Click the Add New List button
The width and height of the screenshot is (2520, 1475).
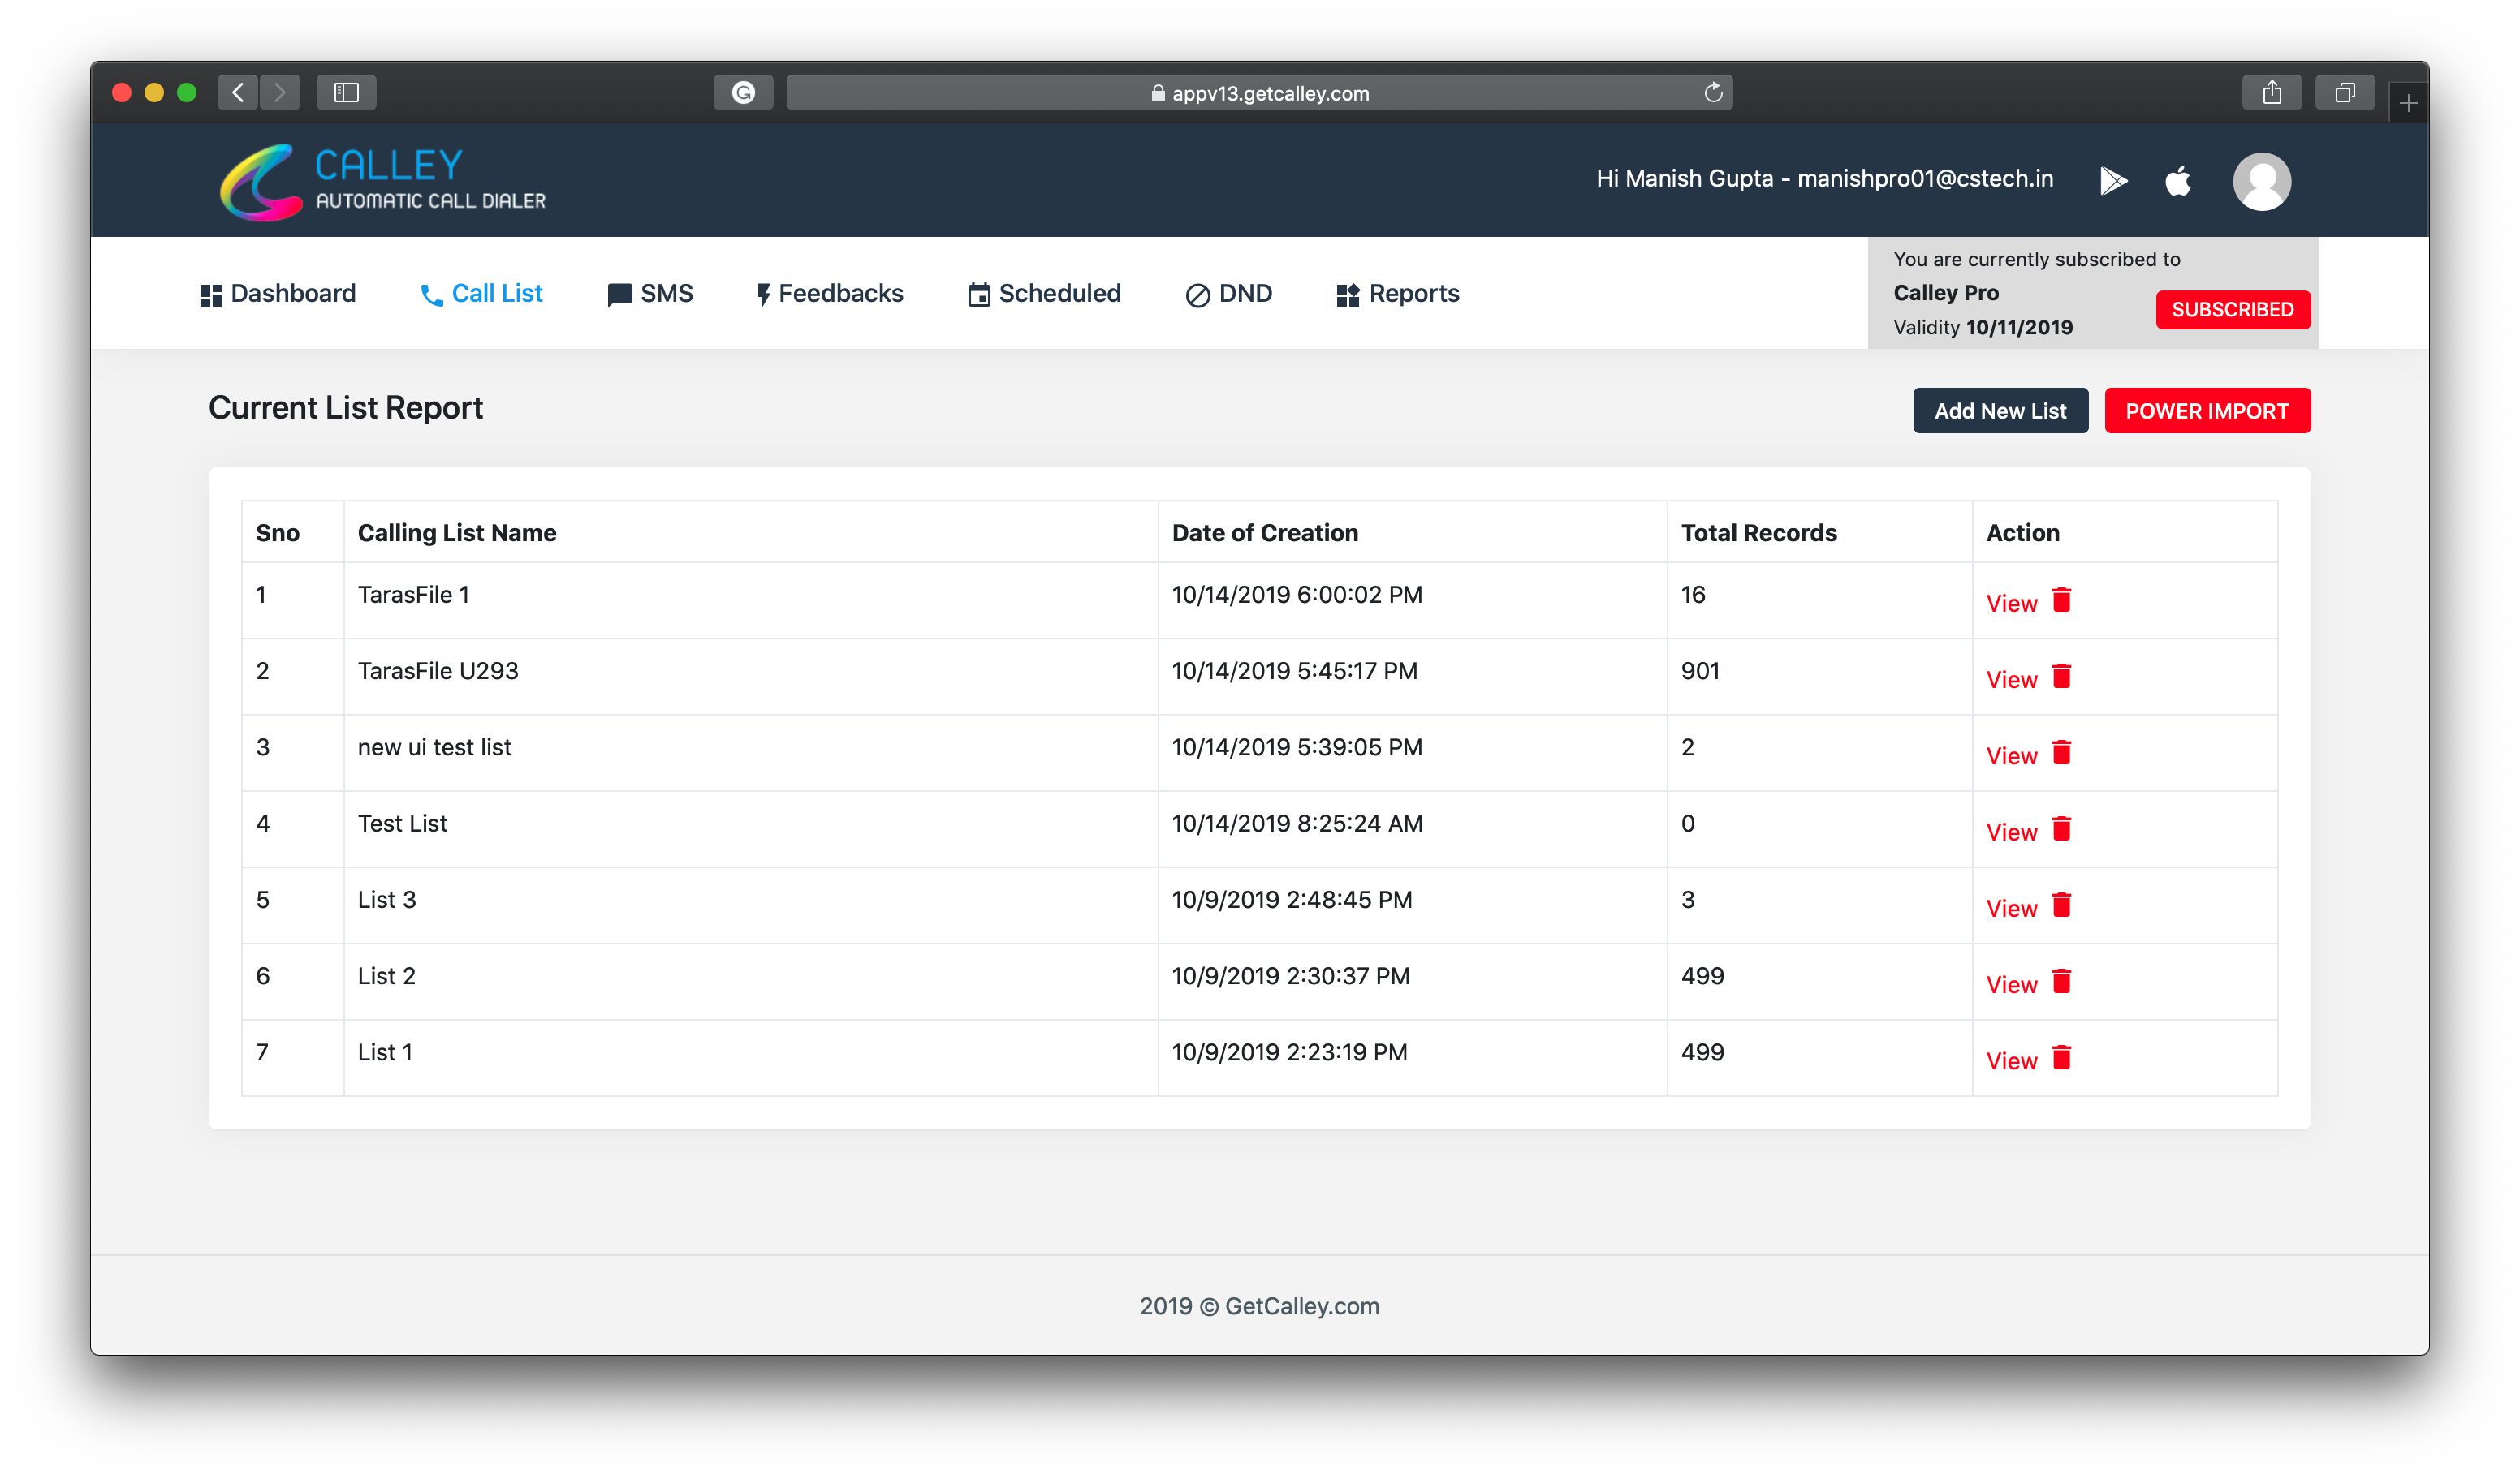1999,411
